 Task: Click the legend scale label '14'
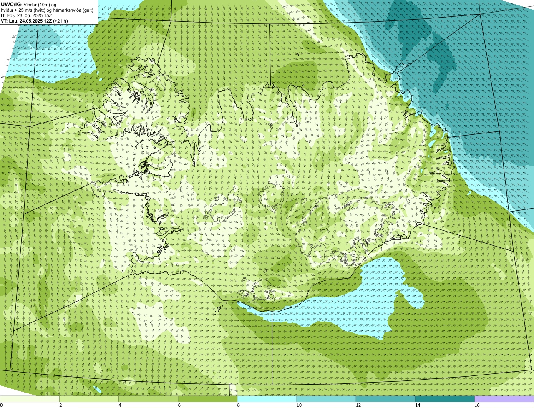[x=418, y=405]
